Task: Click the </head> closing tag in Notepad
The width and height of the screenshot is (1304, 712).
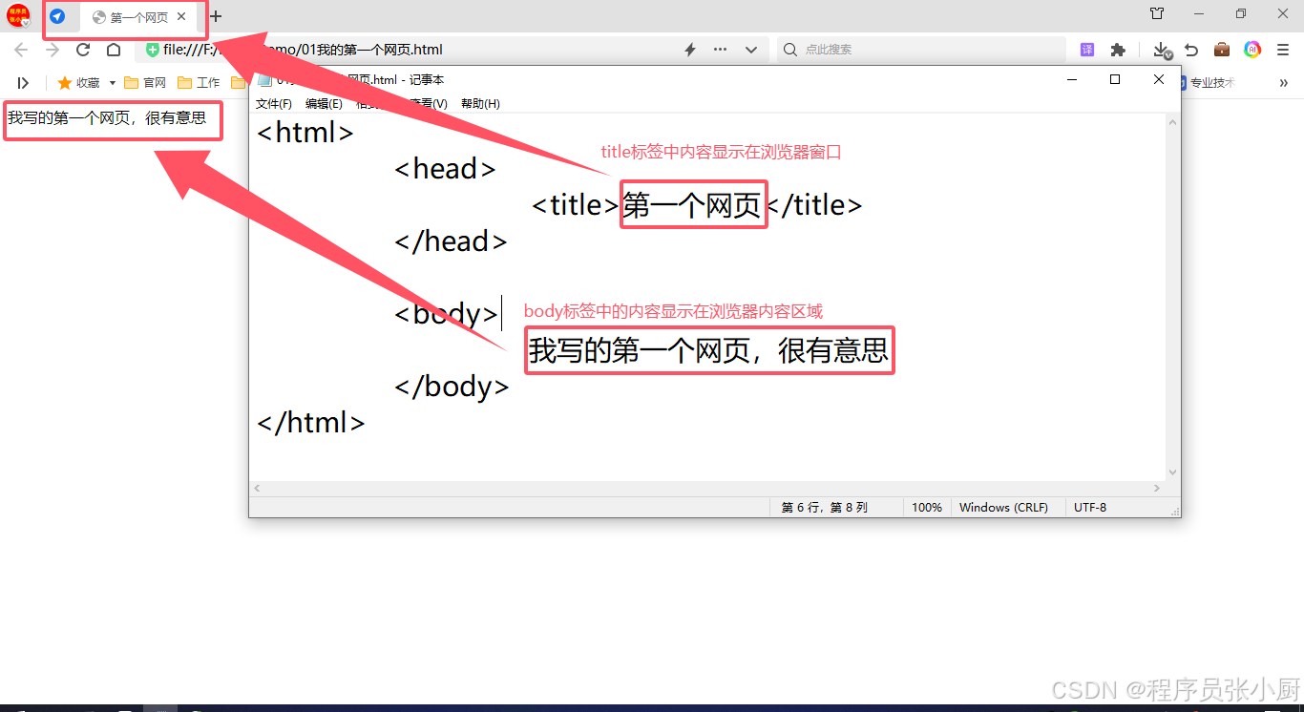Action: 451,241
